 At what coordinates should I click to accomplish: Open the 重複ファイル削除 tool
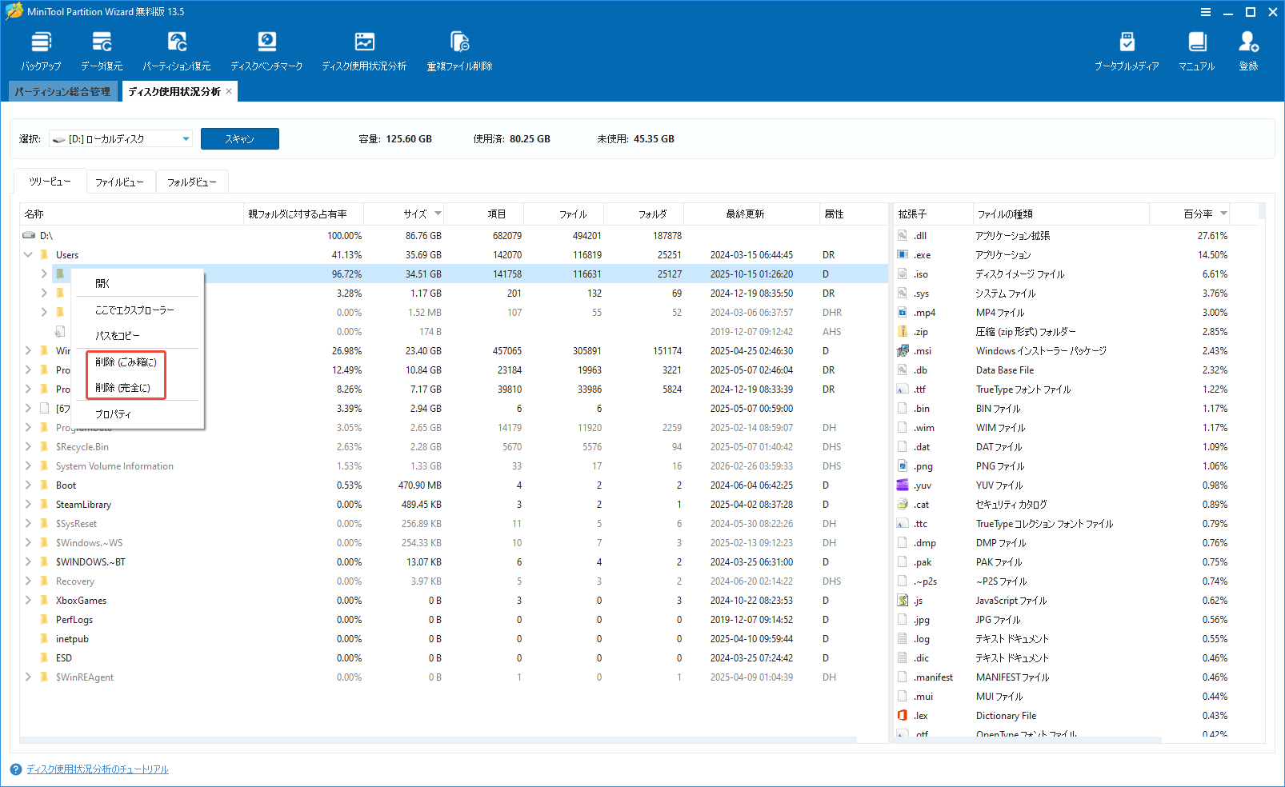tap(458, 48)
